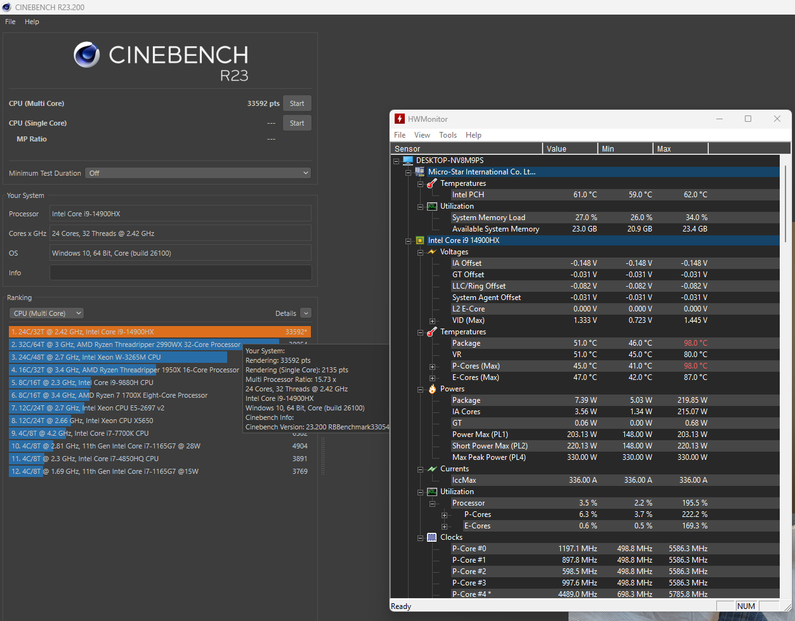This screenshot has width=795, height=621.
Task: Expand the VID (Max) row
Action: coord(433,321)
